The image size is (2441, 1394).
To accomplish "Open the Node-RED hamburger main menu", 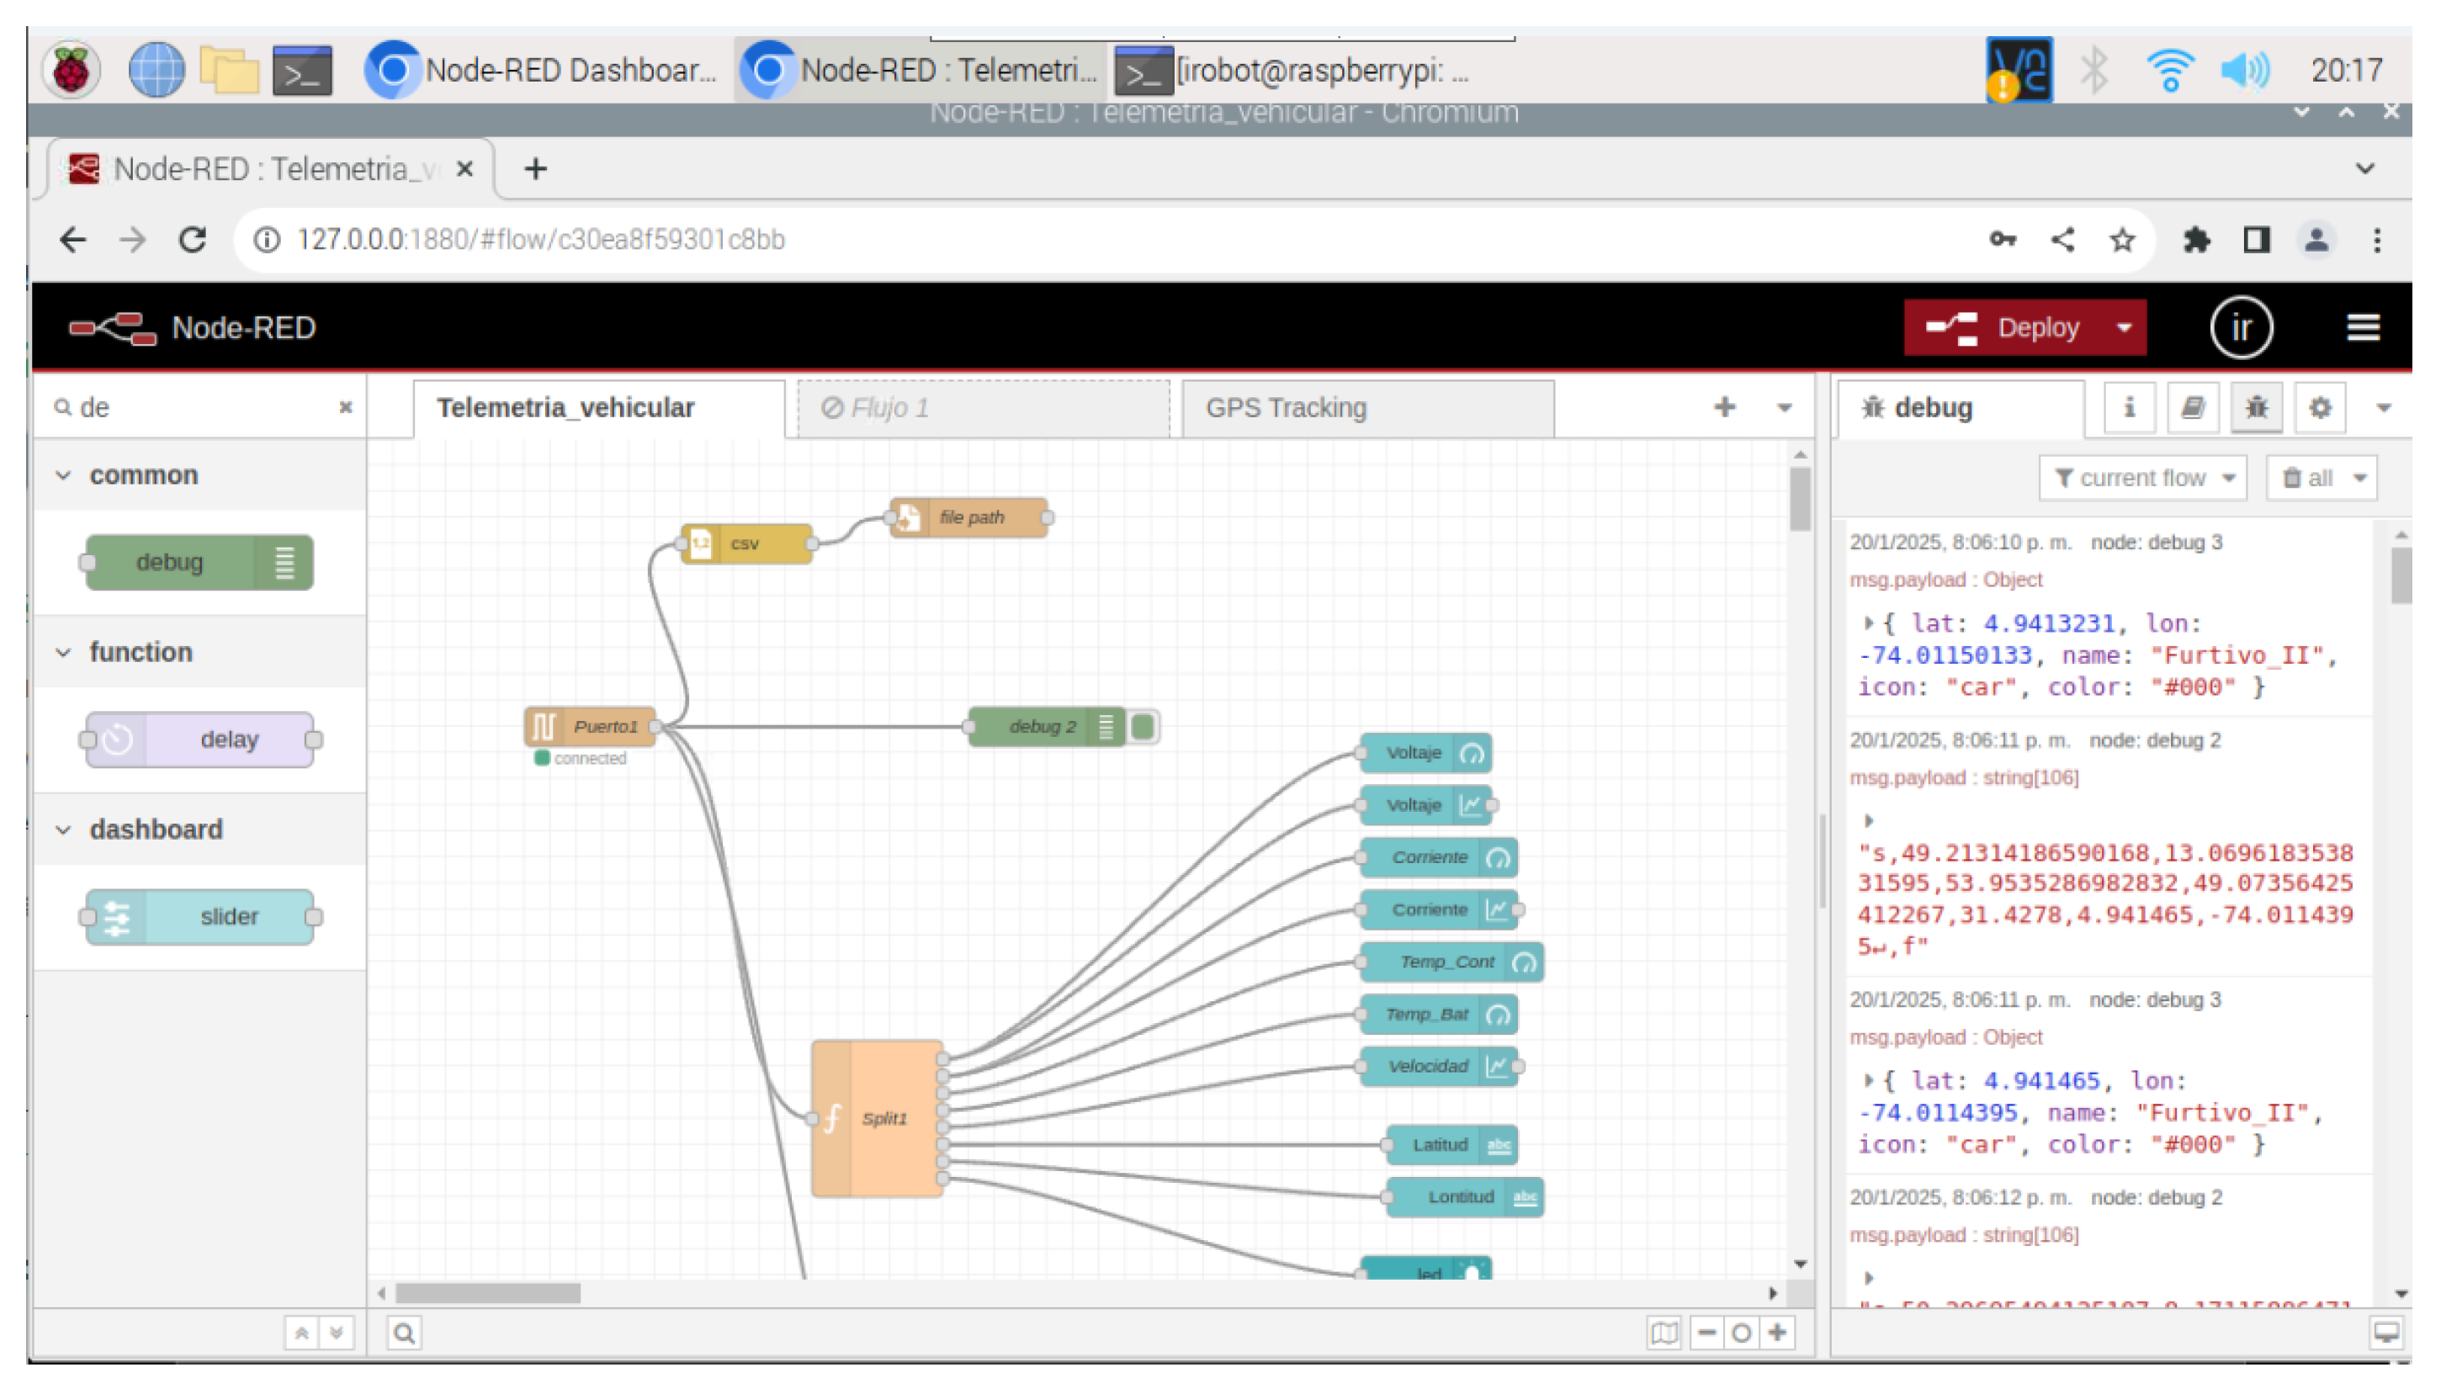I will [x=2362, y=327].
